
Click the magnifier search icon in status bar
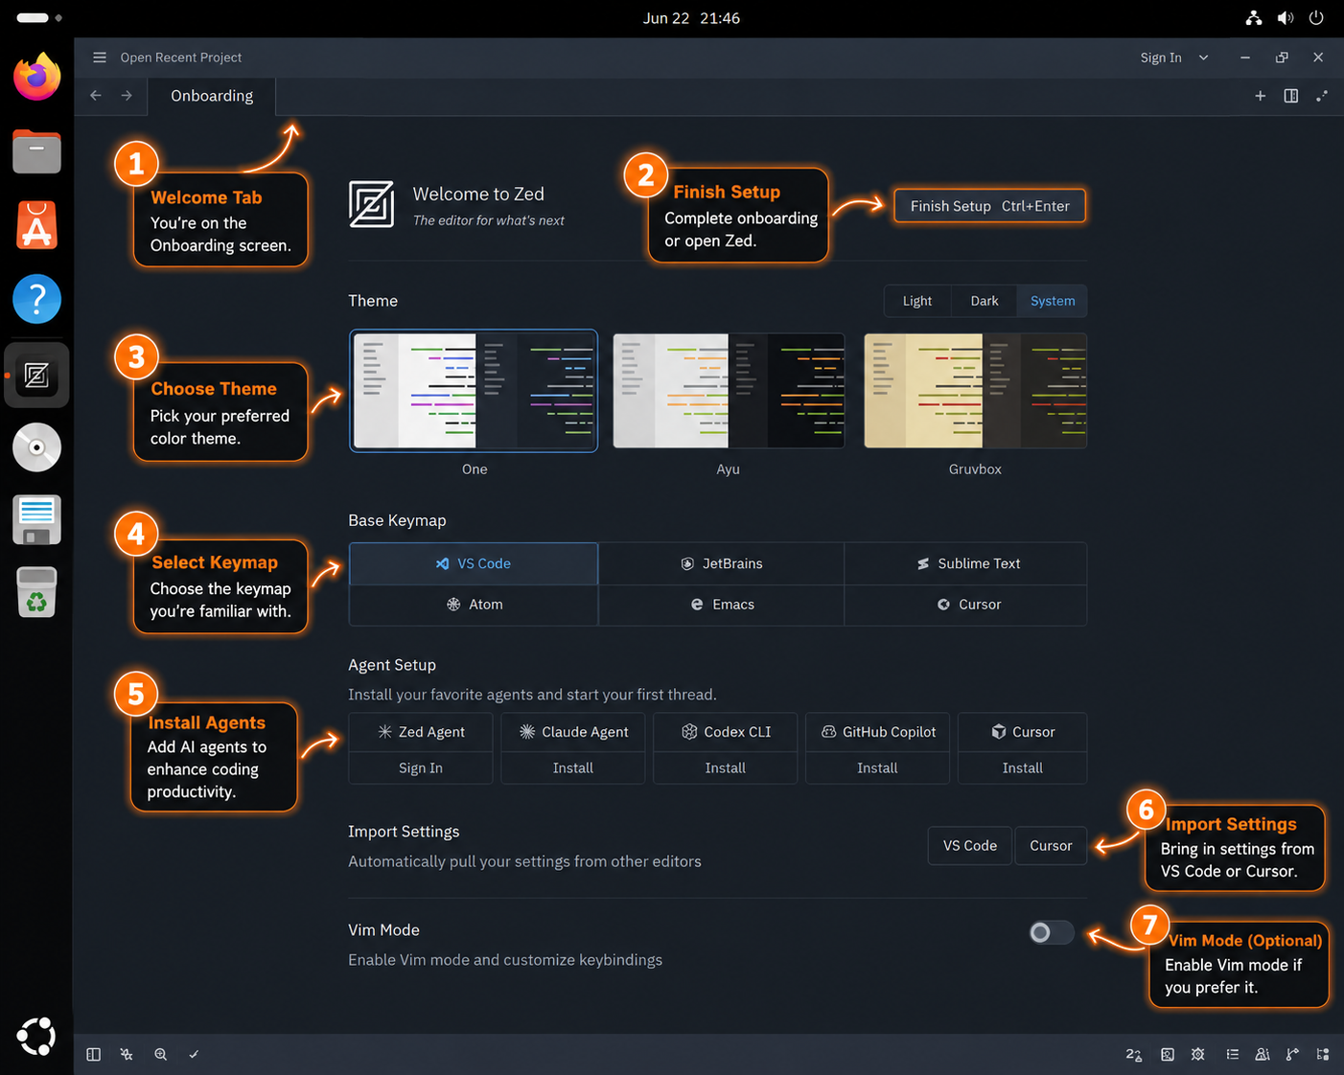(x=161, y=1054)
